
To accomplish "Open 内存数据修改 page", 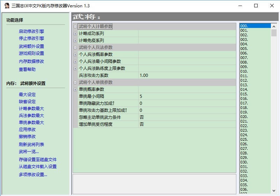I will 31,61.
